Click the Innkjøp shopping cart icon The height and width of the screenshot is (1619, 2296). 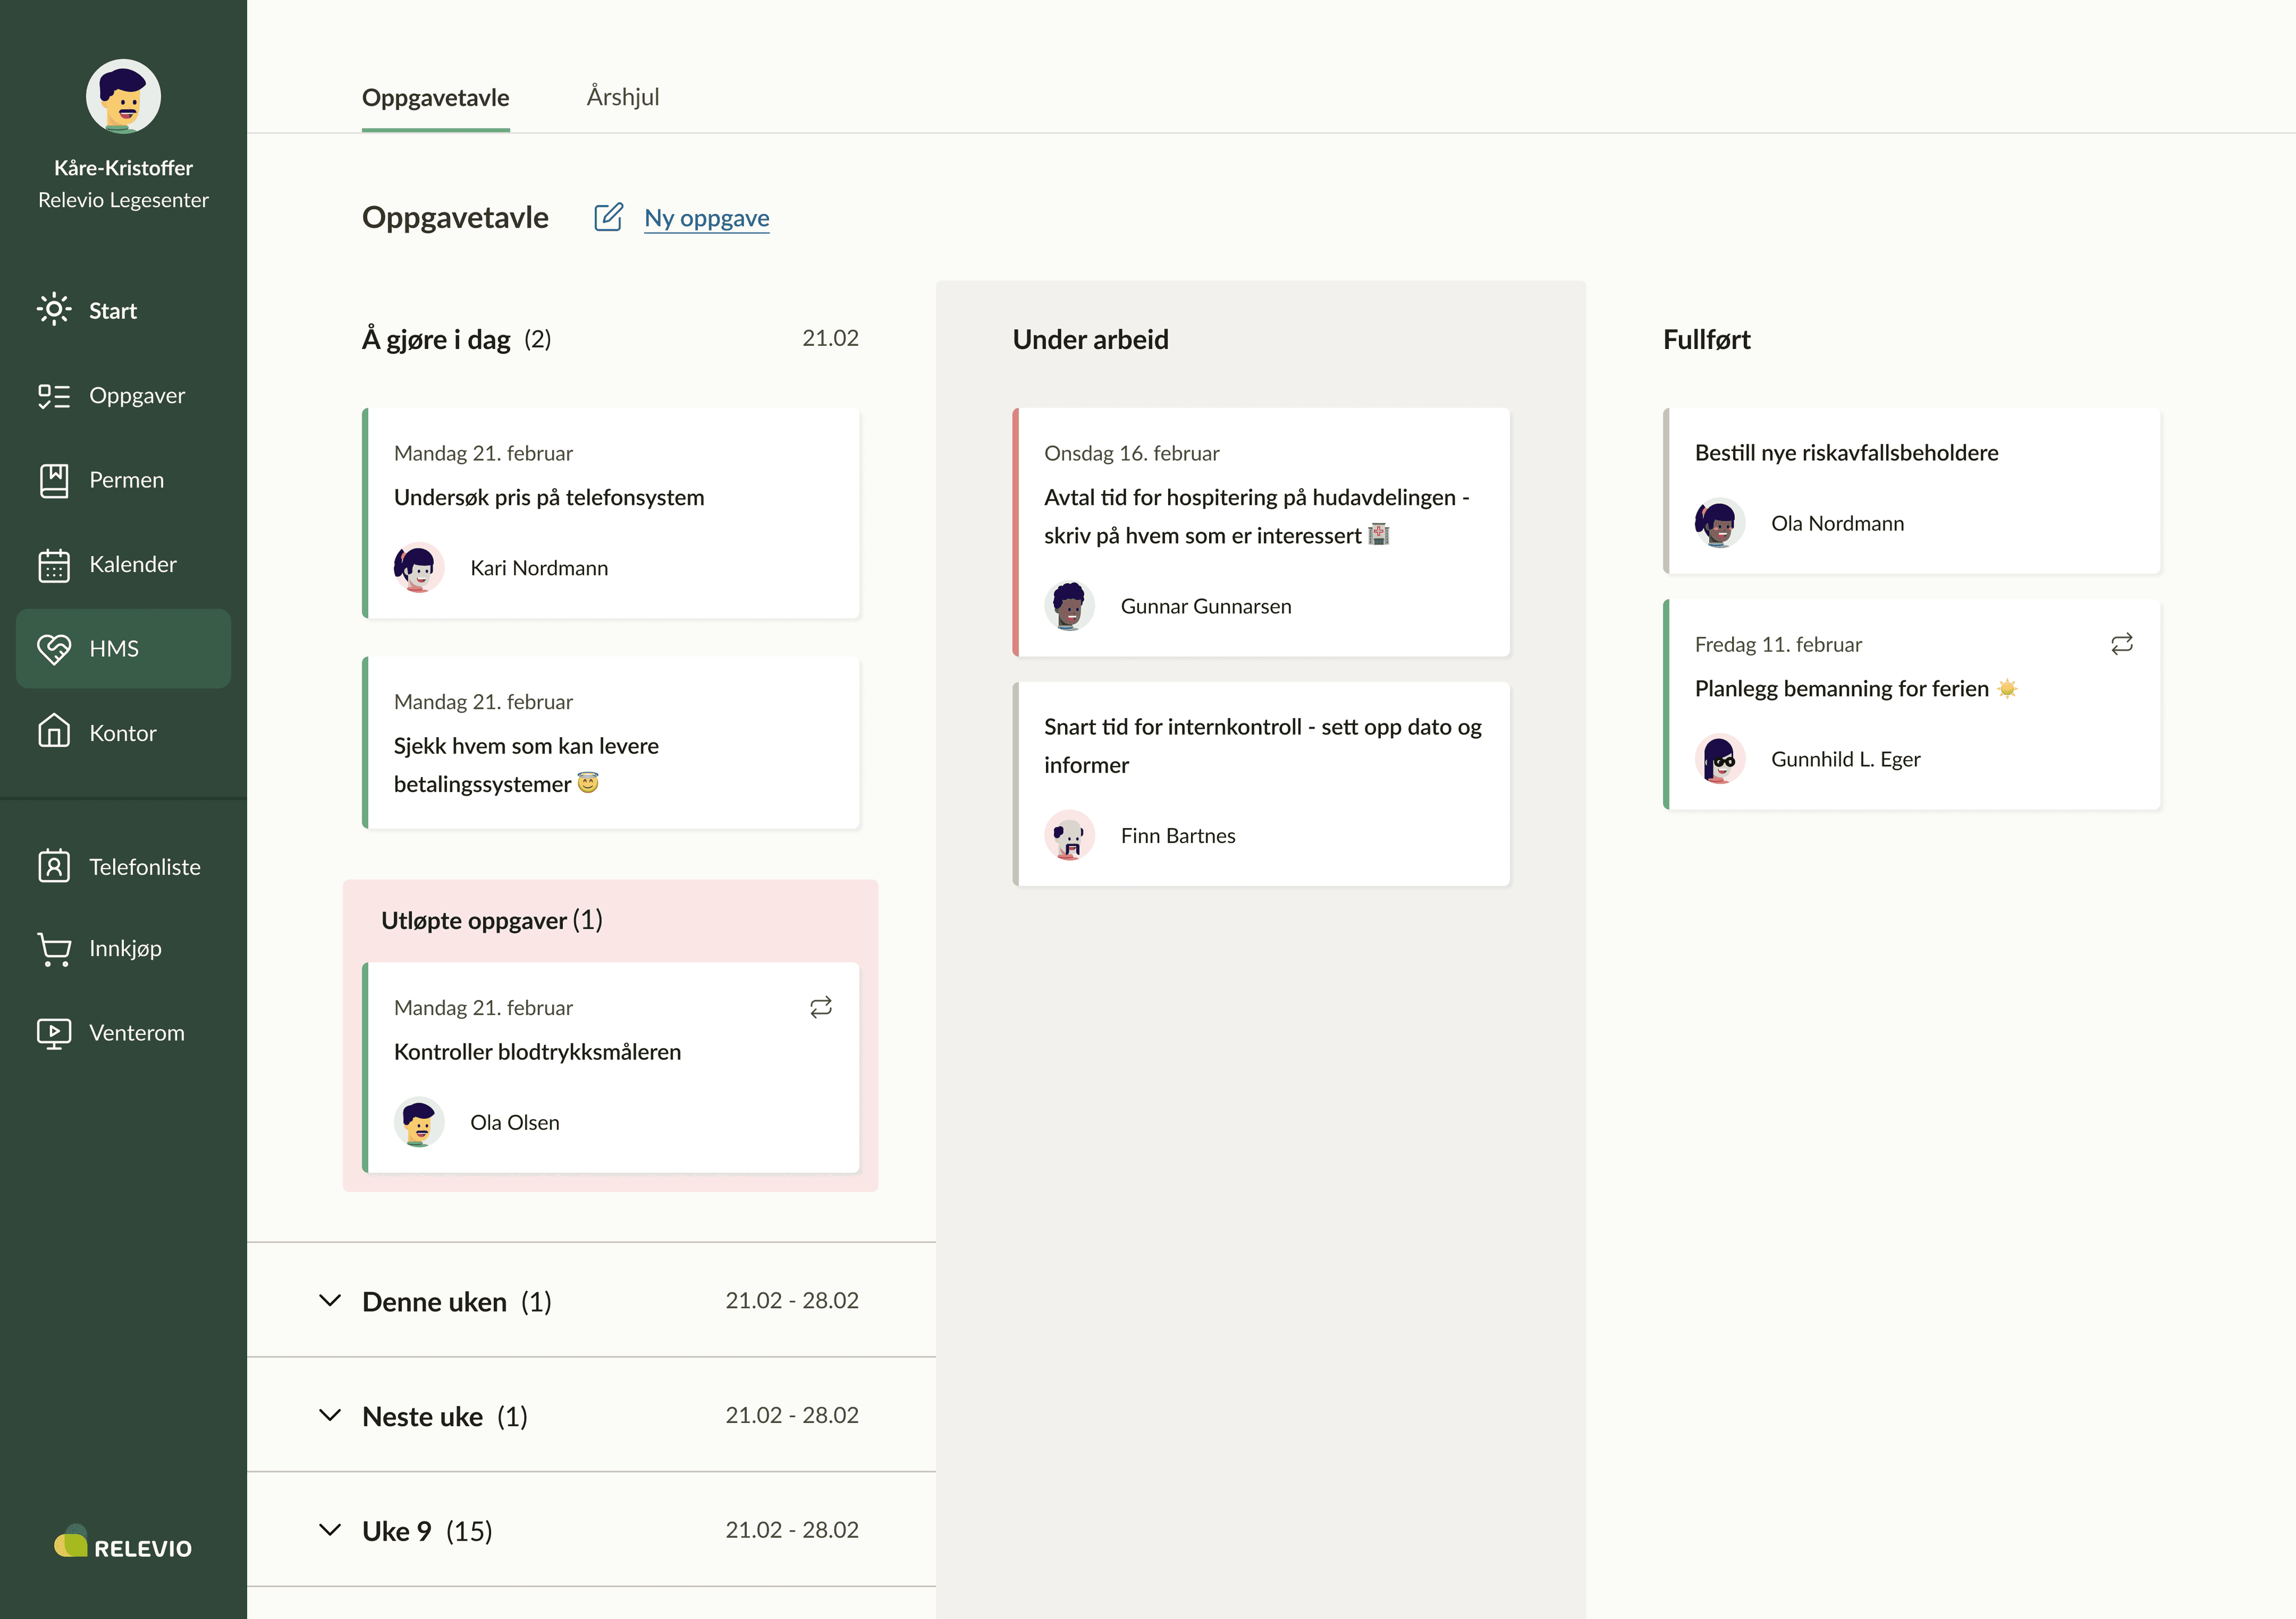click(x=54, y=948)
